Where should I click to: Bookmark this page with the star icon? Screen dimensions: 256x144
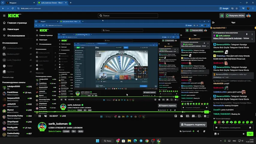pyautogui.click(x=236, y=8)
